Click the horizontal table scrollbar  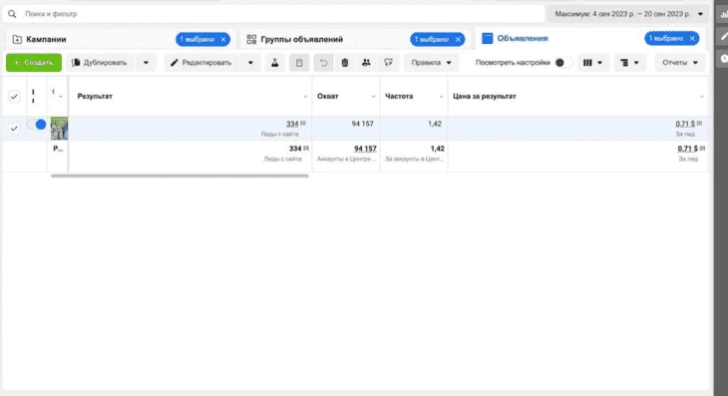tap(180, 176)
